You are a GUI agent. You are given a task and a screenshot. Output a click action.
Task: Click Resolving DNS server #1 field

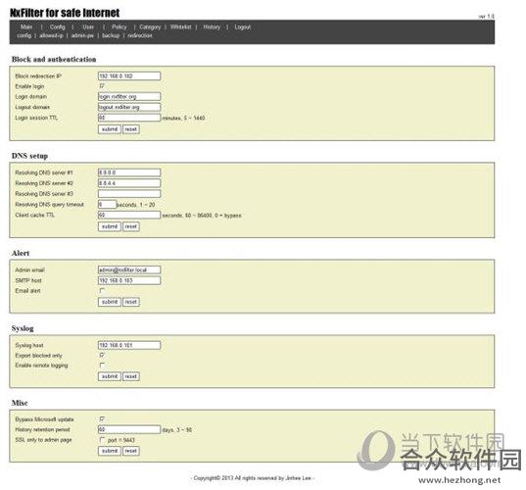pyautogui.click(x=129, y=172)
